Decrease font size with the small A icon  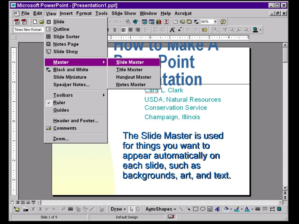(x=180, y=30)
